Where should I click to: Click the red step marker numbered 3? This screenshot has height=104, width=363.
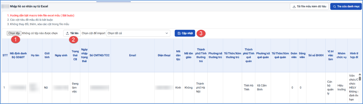coord(201,33)
